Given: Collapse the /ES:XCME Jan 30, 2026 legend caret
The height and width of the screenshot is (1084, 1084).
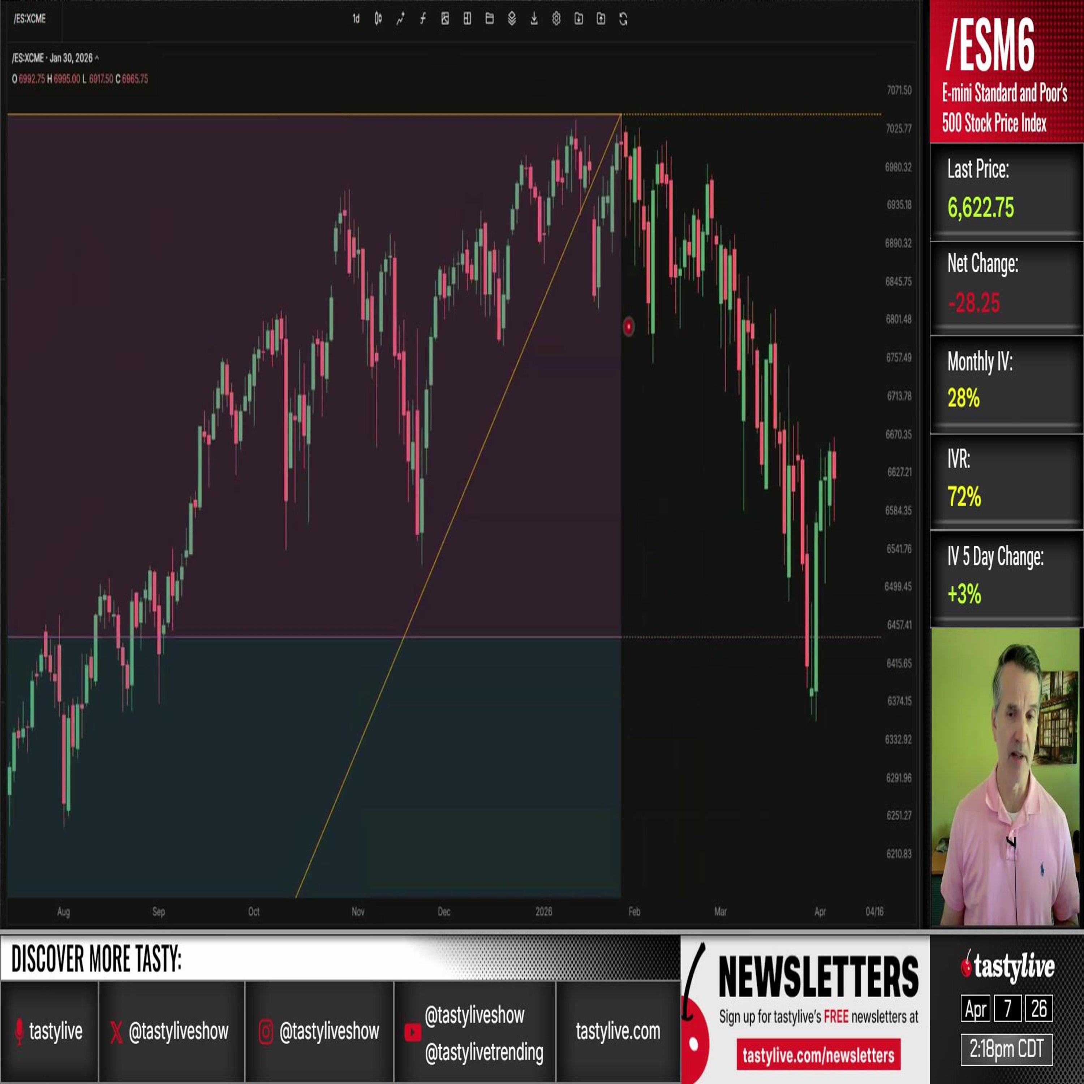Looking at the screenshot, I should (97, 58).
